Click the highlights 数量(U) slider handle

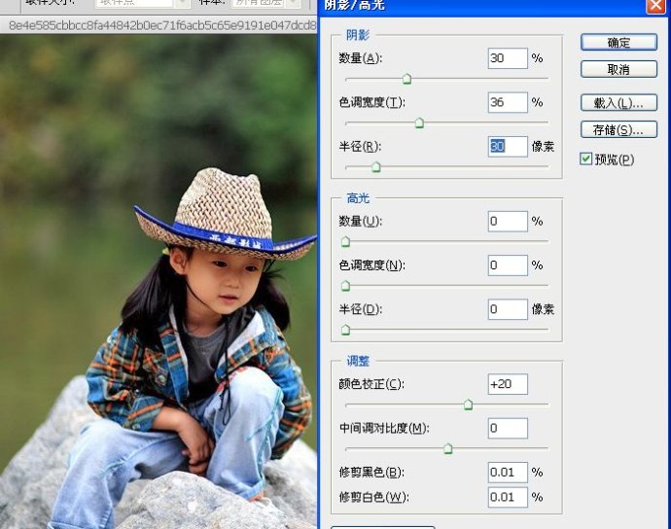[x=345, y=242]
